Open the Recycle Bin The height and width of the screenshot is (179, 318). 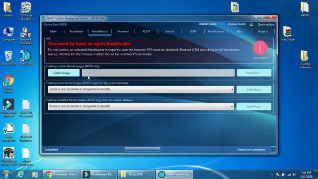pos(8,58)
